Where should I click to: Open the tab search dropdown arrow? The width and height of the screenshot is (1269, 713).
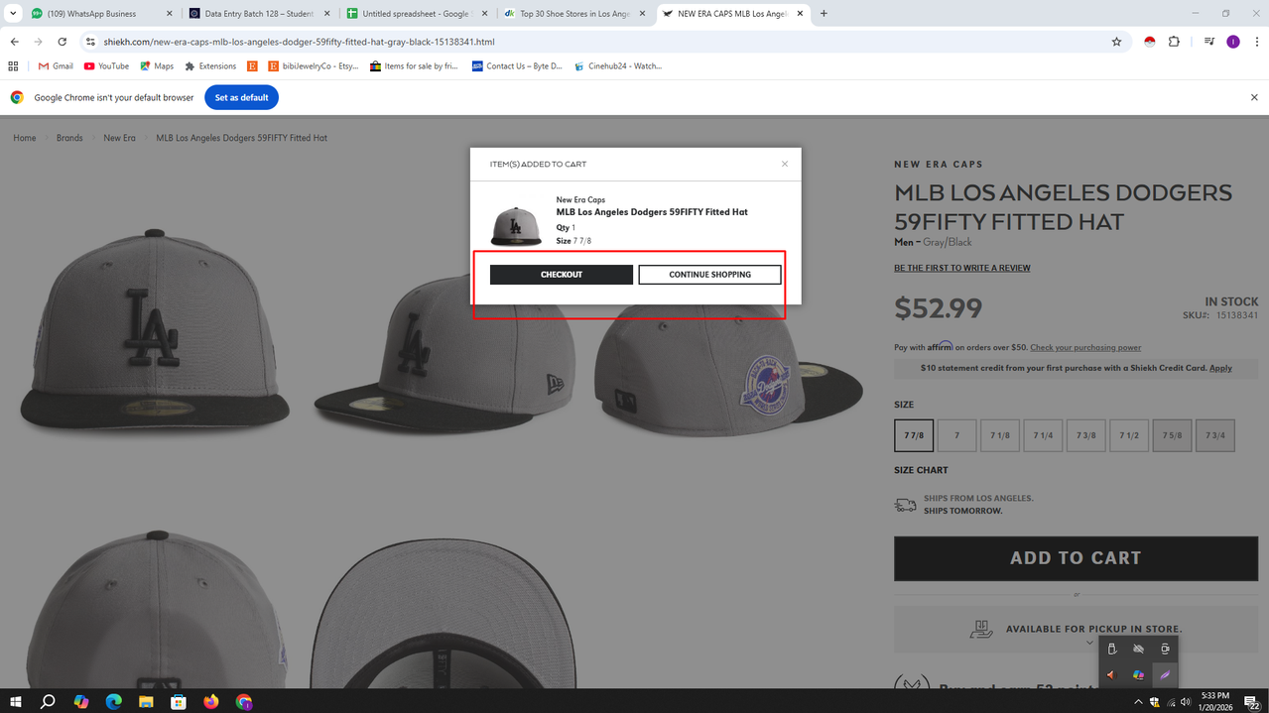(13, 14)
